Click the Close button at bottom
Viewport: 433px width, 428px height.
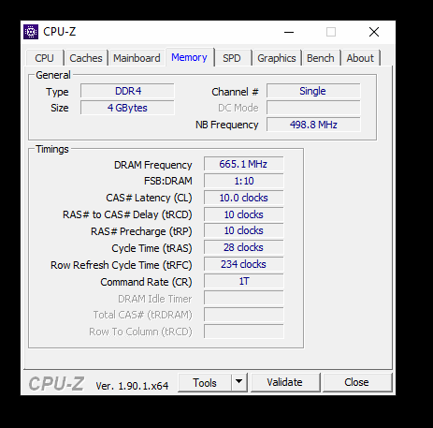click(x=357, y=382)
